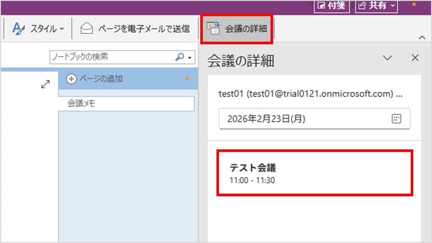Close the 会議の詳細 pane

coord(415,58)
